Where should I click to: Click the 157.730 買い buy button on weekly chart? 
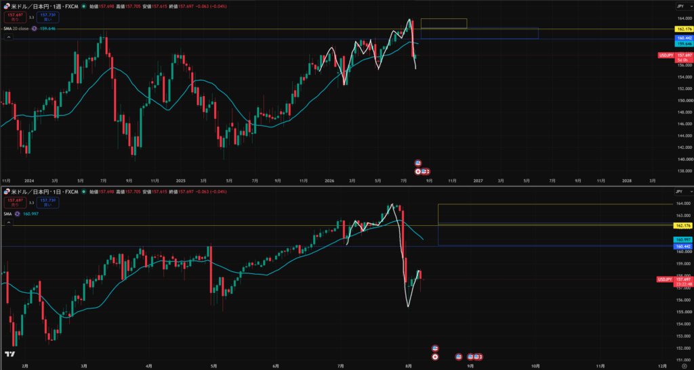[x=48, y=17]
